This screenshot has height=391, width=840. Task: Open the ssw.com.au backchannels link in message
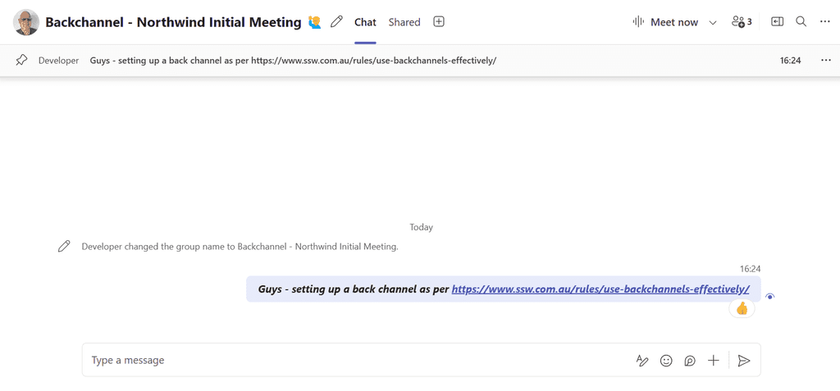coord(600,289)
